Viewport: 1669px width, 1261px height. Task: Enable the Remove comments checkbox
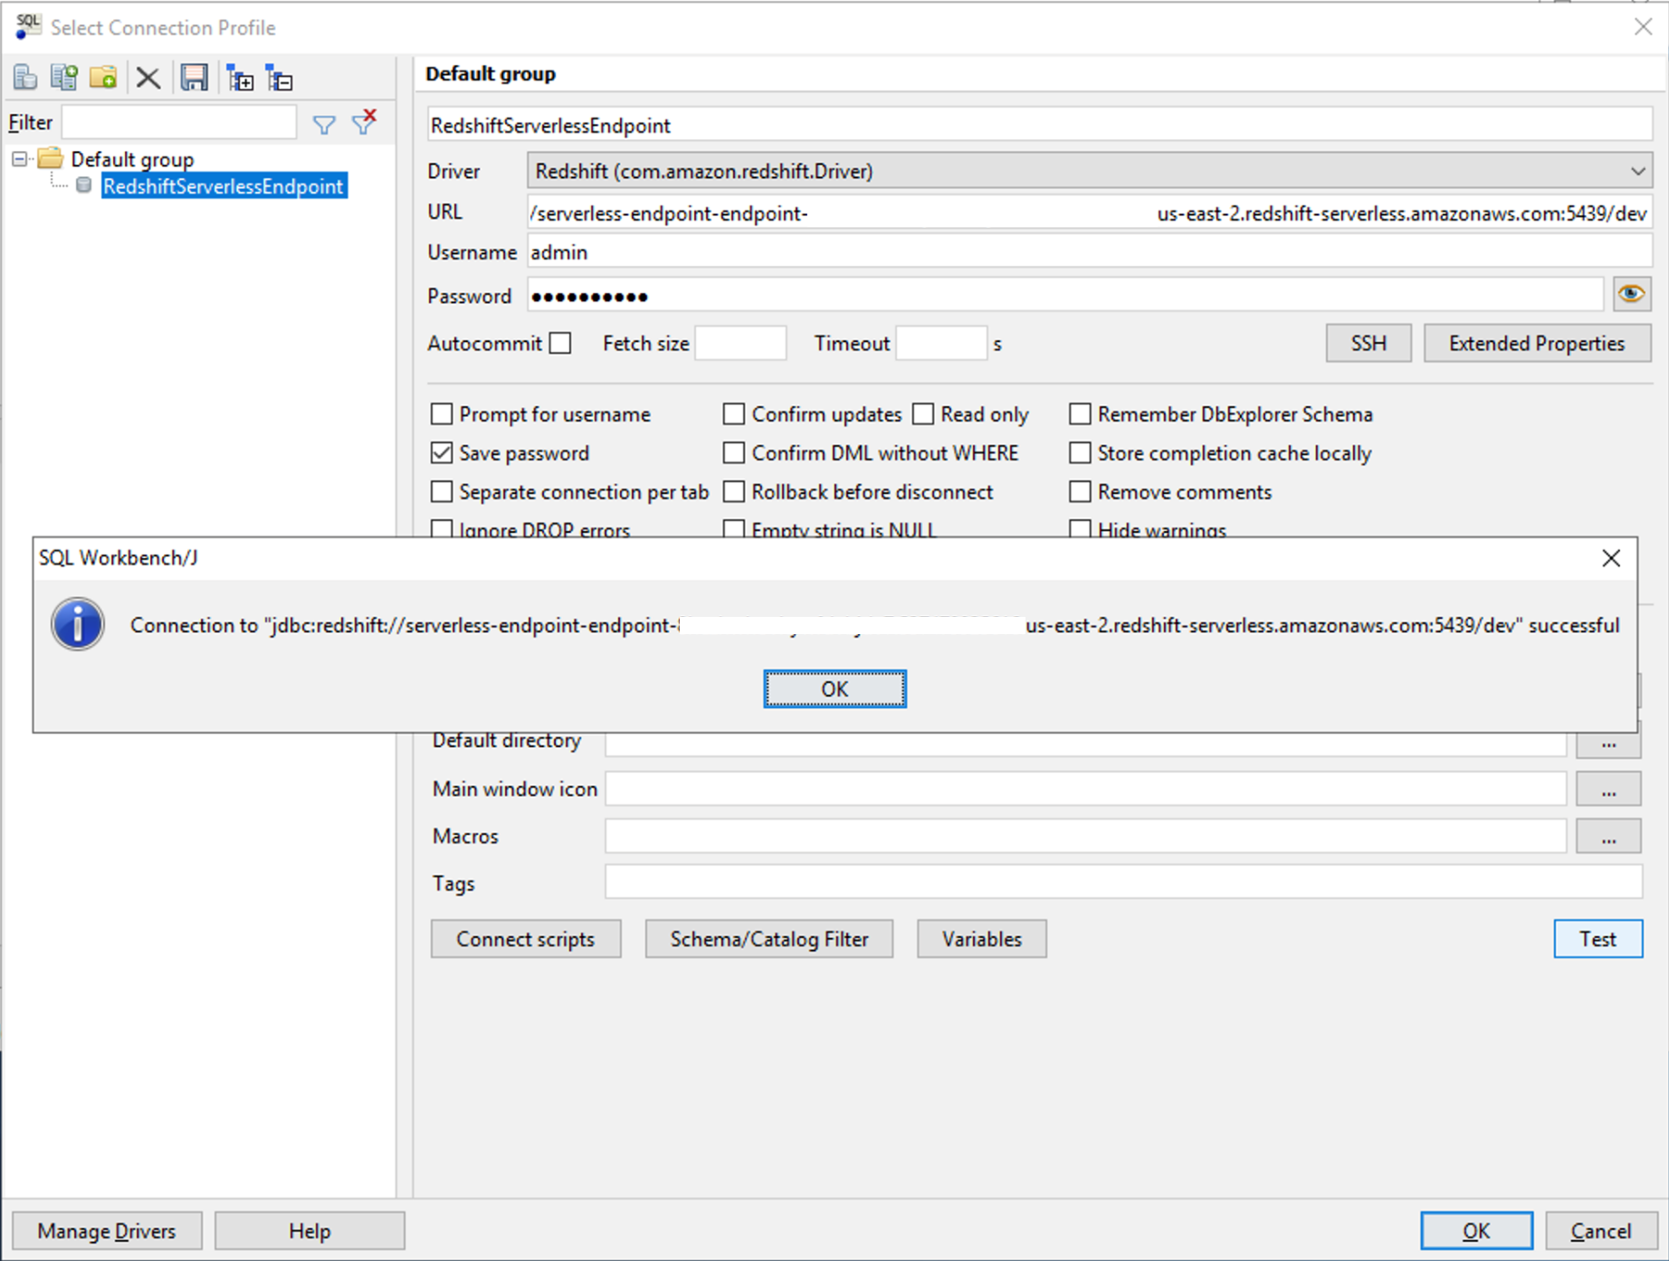tap(1080, 492)
